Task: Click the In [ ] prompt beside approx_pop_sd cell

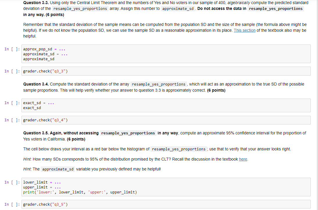Action: tap(12, 49)
